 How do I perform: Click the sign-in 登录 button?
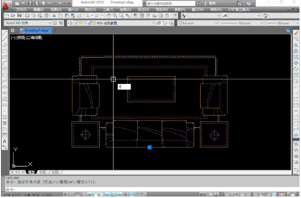209,3
